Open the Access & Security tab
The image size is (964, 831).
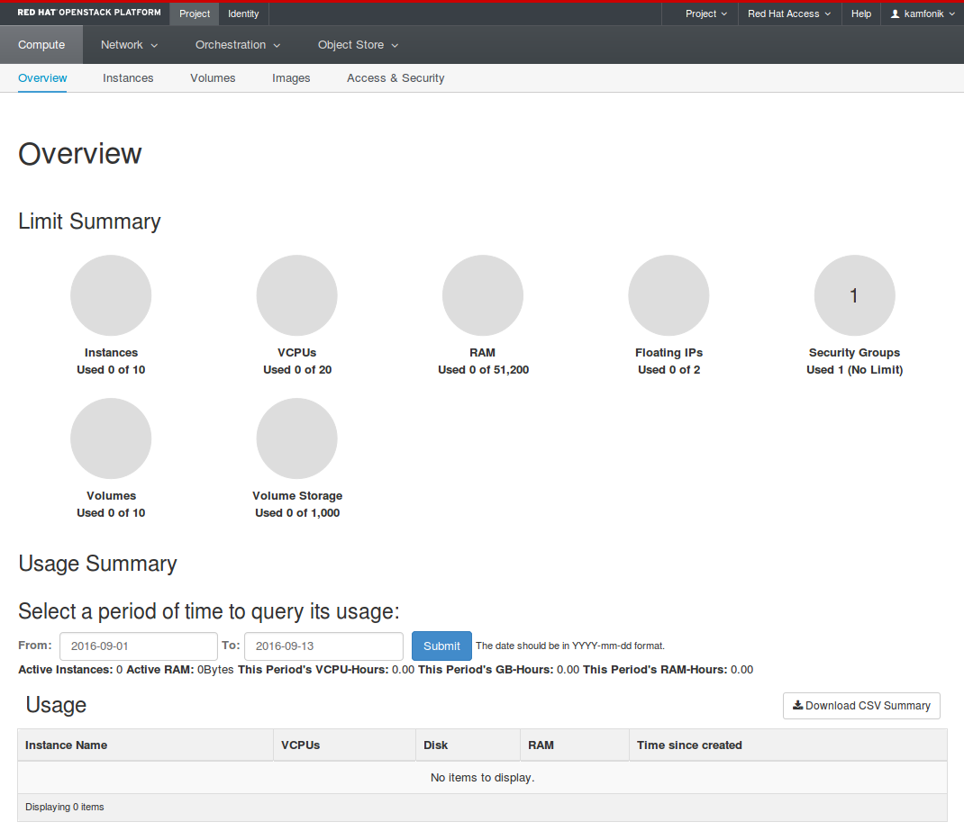coord(396,78)
